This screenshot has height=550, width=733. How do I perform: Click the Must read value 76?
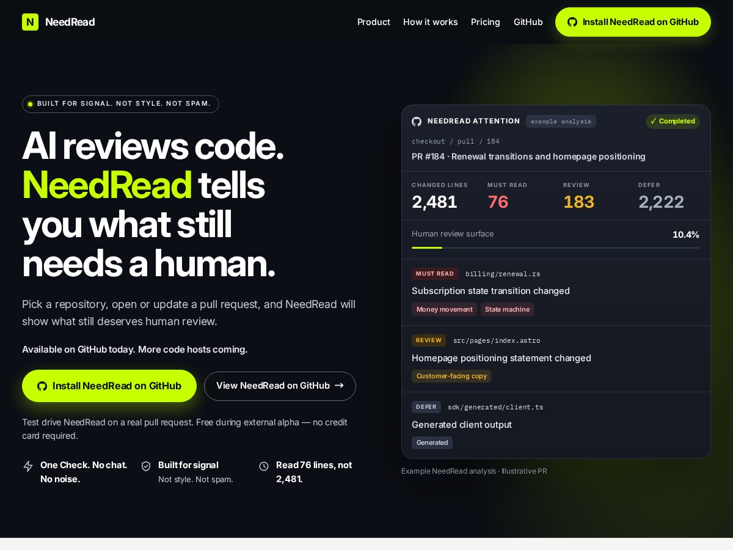(x=498, y=202)
